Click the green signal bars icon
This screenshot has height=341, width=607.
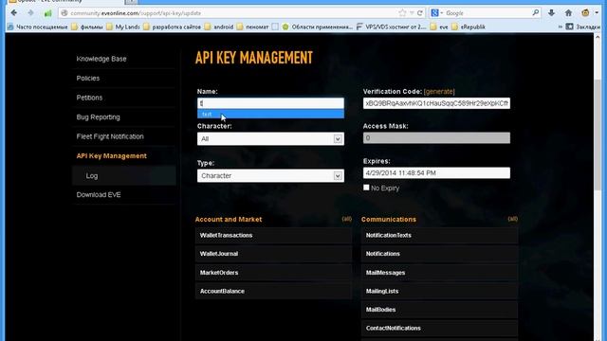click(x=47, y=13)
